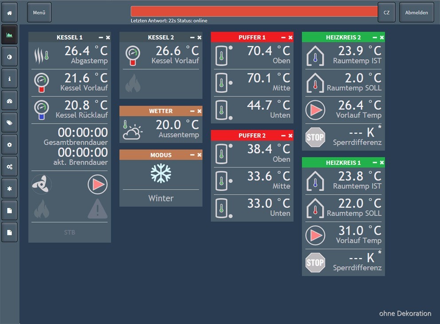Open the single gear settings icon

coord(10,144)
